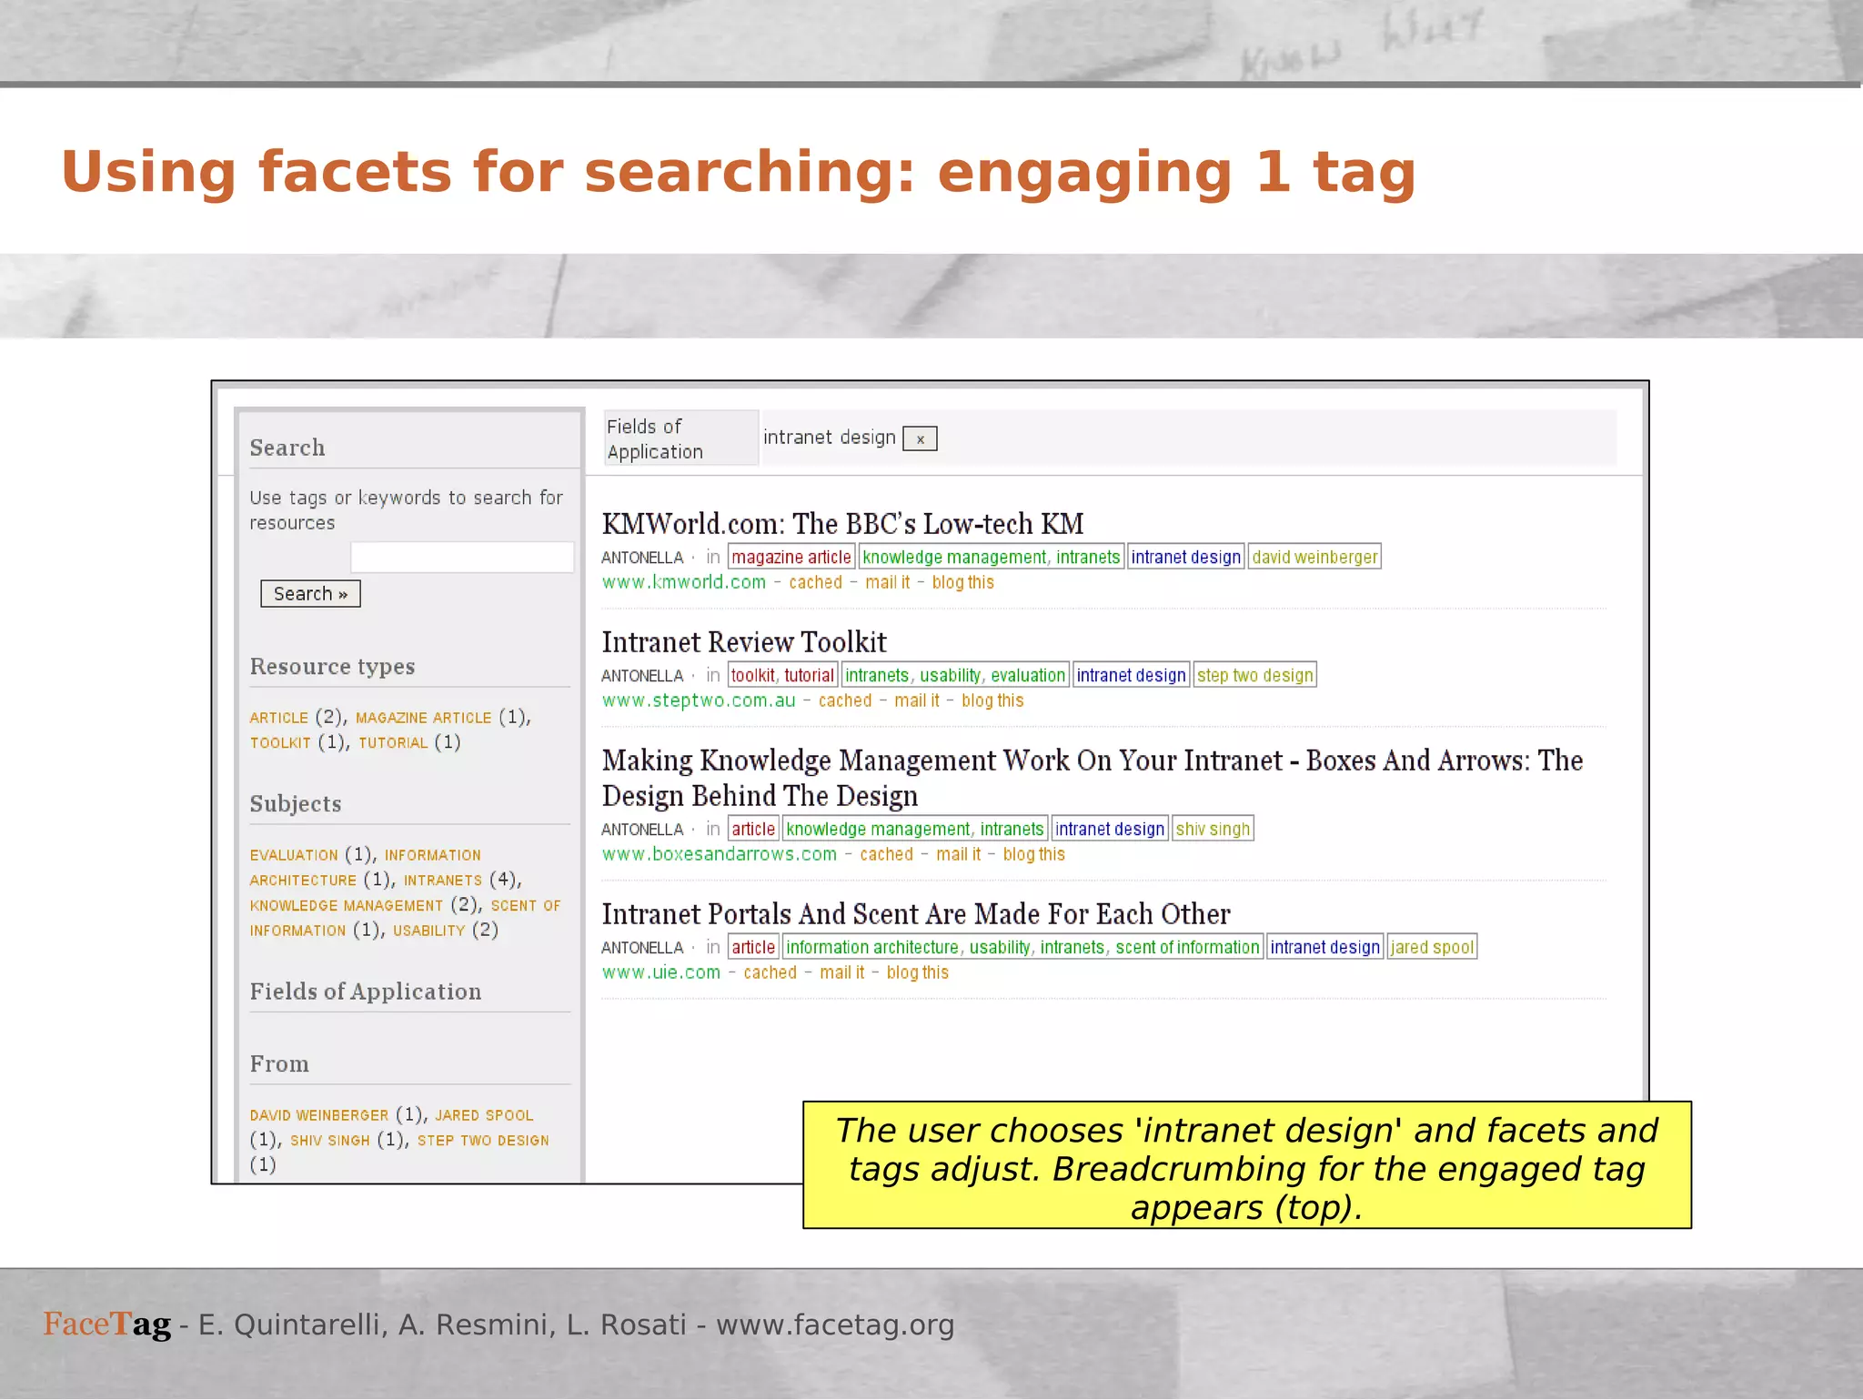Click 'mail it' under KMWorld result

click(x=887, y=583)
